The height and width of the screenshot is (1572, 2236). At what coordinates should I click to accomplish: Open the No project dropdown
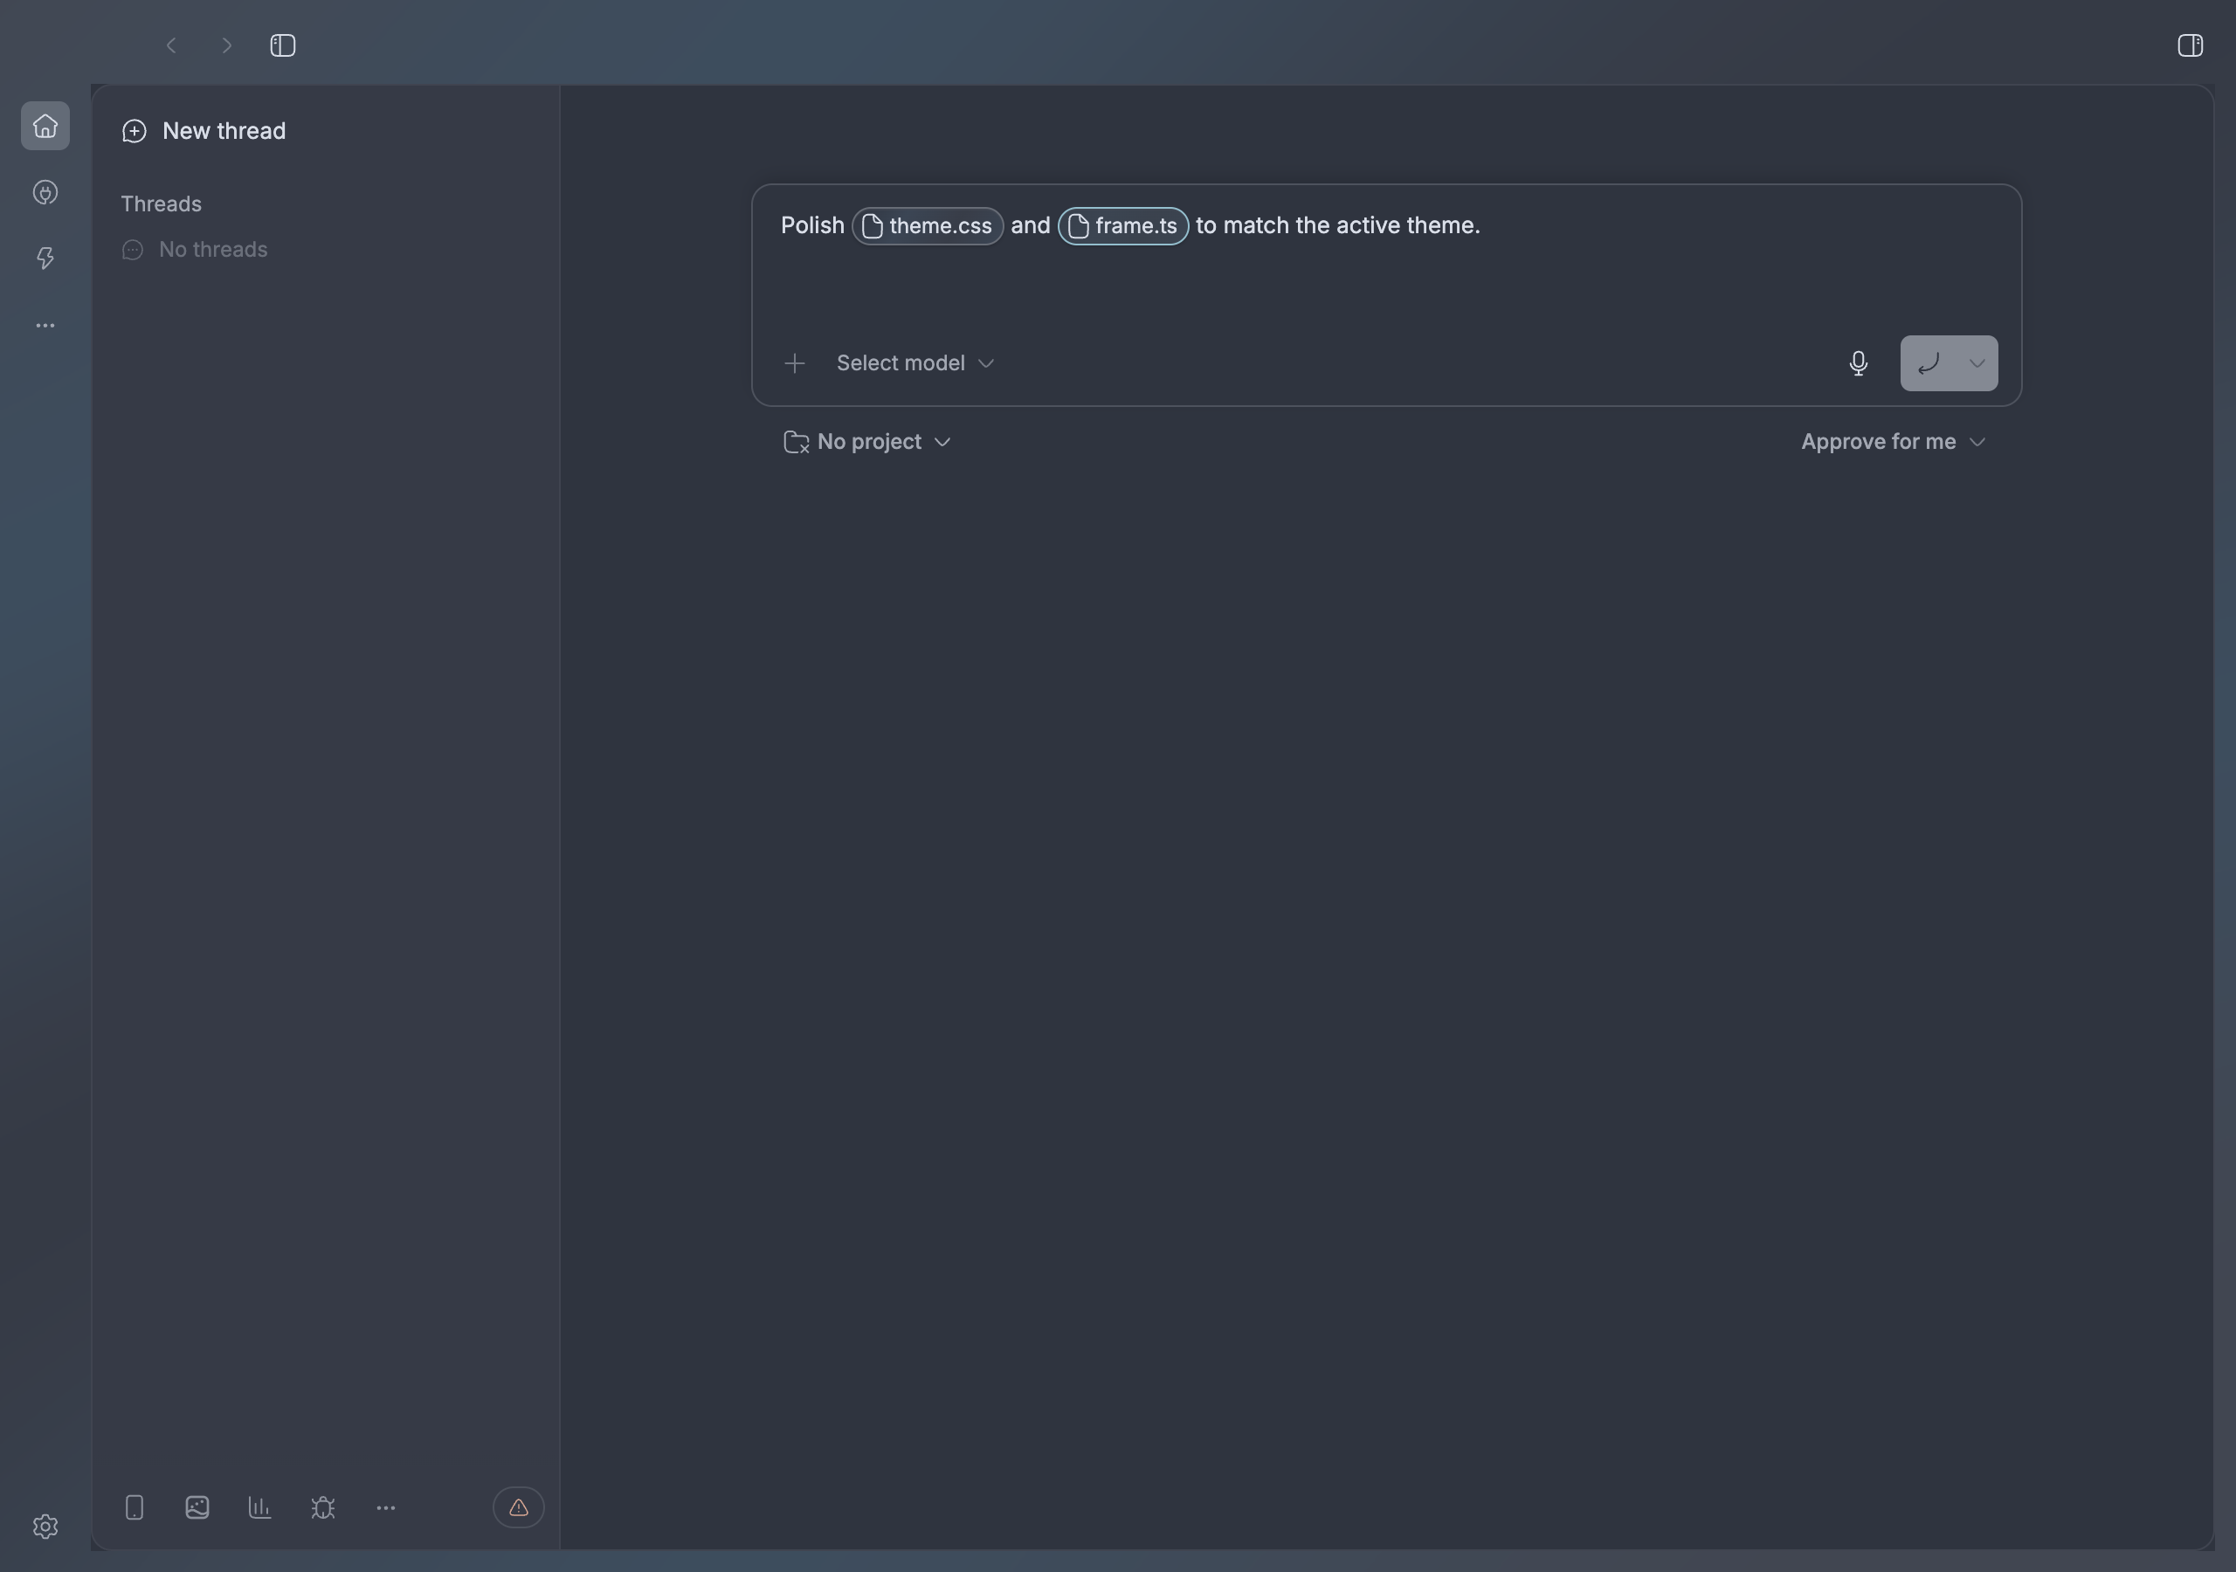coord(866,442)
